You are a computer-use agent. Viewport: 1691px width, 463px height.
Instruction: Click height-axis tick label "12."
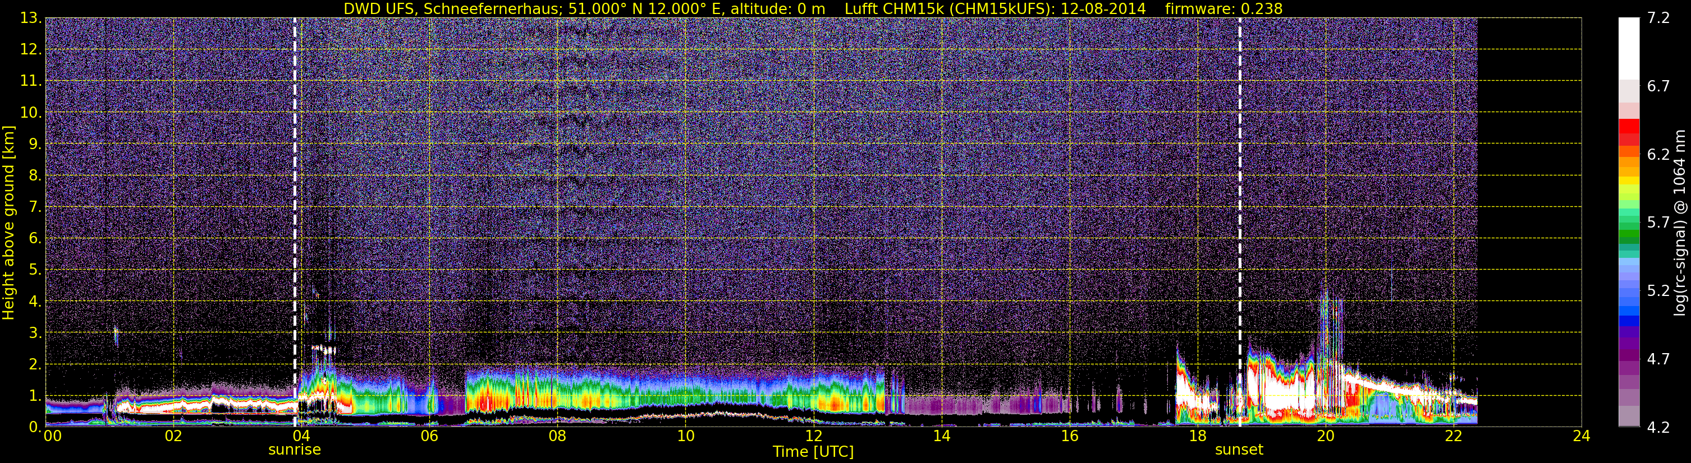[x=31, y=50]
